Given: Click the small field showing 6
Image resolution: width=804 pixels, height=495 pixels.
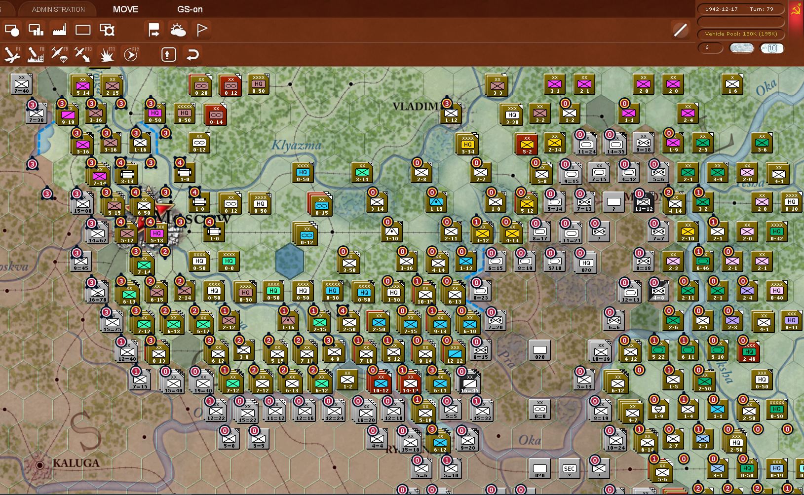Looking at the screenshot, I should click(x=710, y=48).
